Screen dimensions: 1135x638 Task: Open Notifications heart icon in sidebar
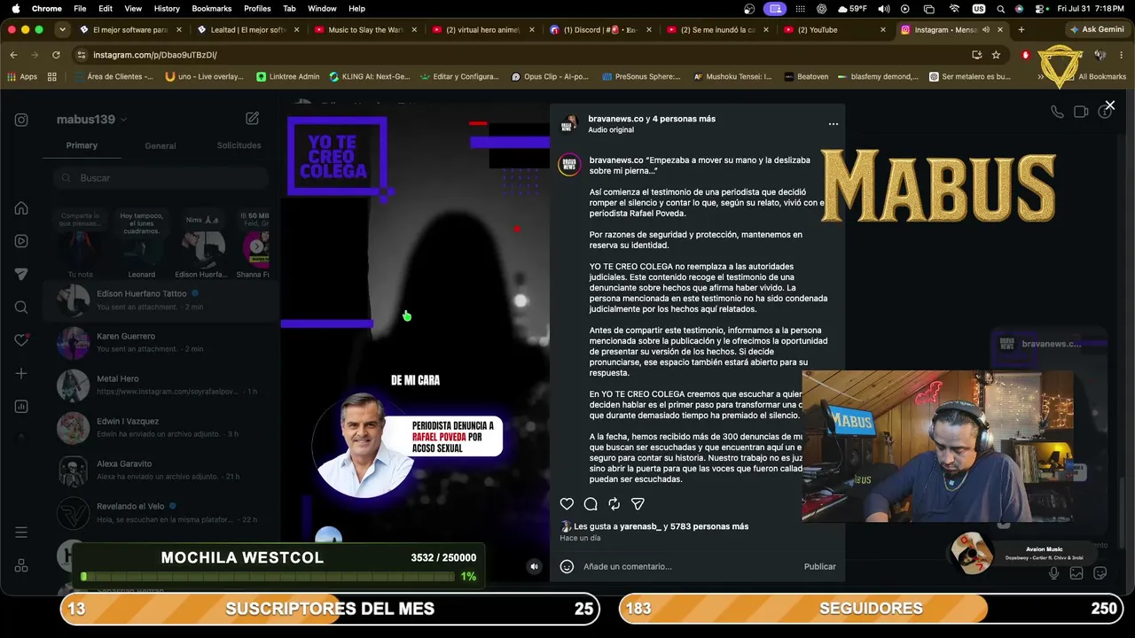click(21, 340)
